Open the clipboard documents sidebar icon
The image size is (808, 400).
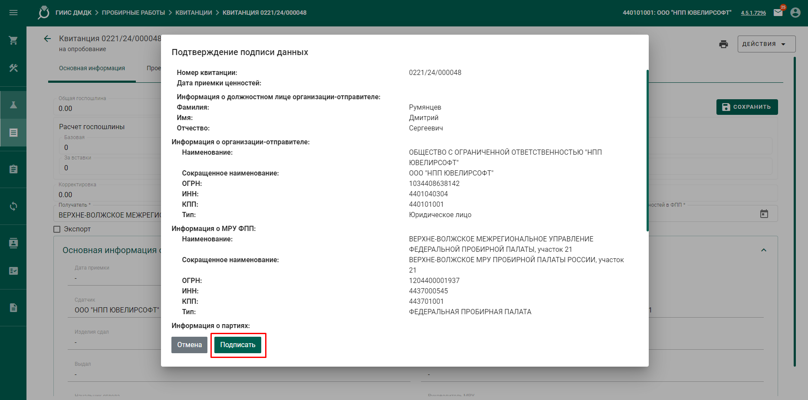click(13, 169)
